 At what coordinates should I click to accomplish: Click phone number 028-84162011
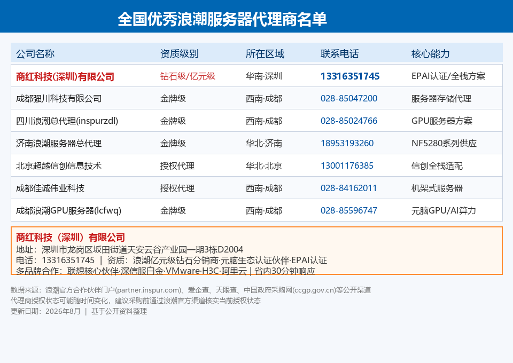coord(349,188)
